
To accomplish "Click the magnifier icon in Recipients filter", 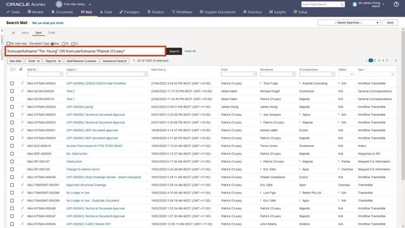I will (294, 74).
